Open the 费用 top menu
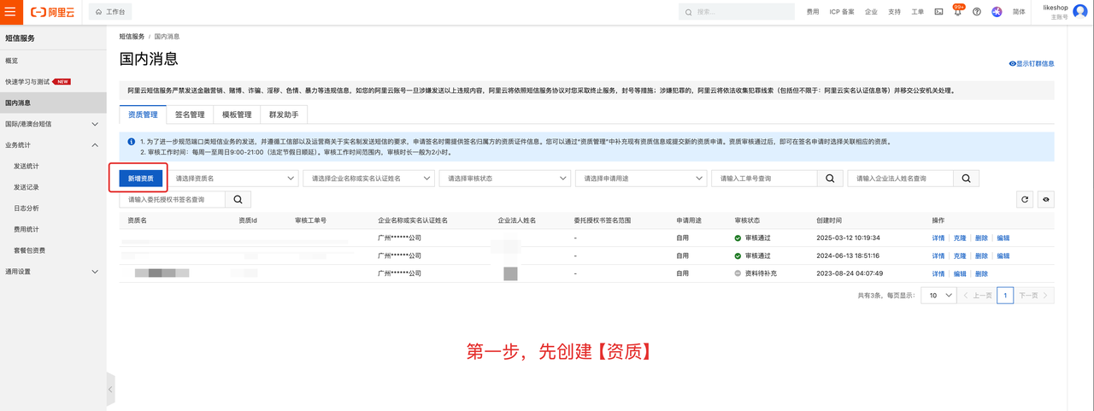 coord(812,12)
